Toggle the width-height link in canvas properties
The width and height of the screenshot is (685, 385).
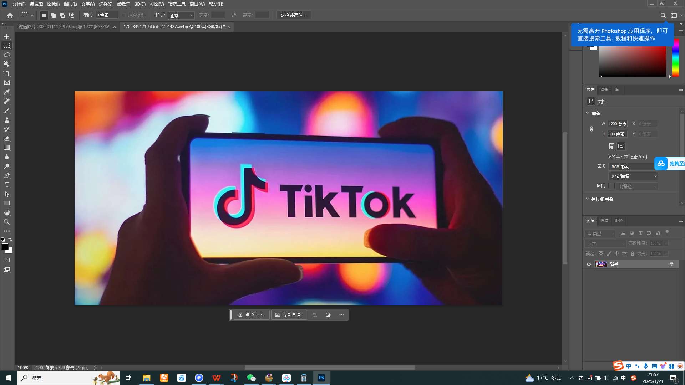[592, 129]
